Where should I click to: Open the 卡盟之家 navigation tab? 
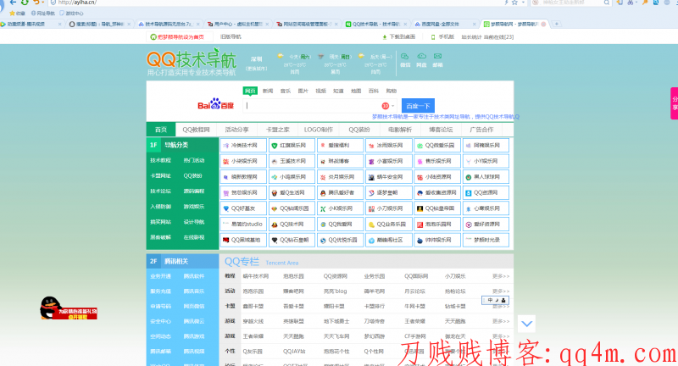pos(277,130)
